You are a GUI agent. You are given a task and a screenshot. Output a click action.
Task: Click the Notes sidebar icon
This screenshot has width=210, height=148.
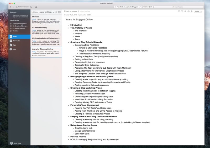pyautogui.click(x=11, y=37)
